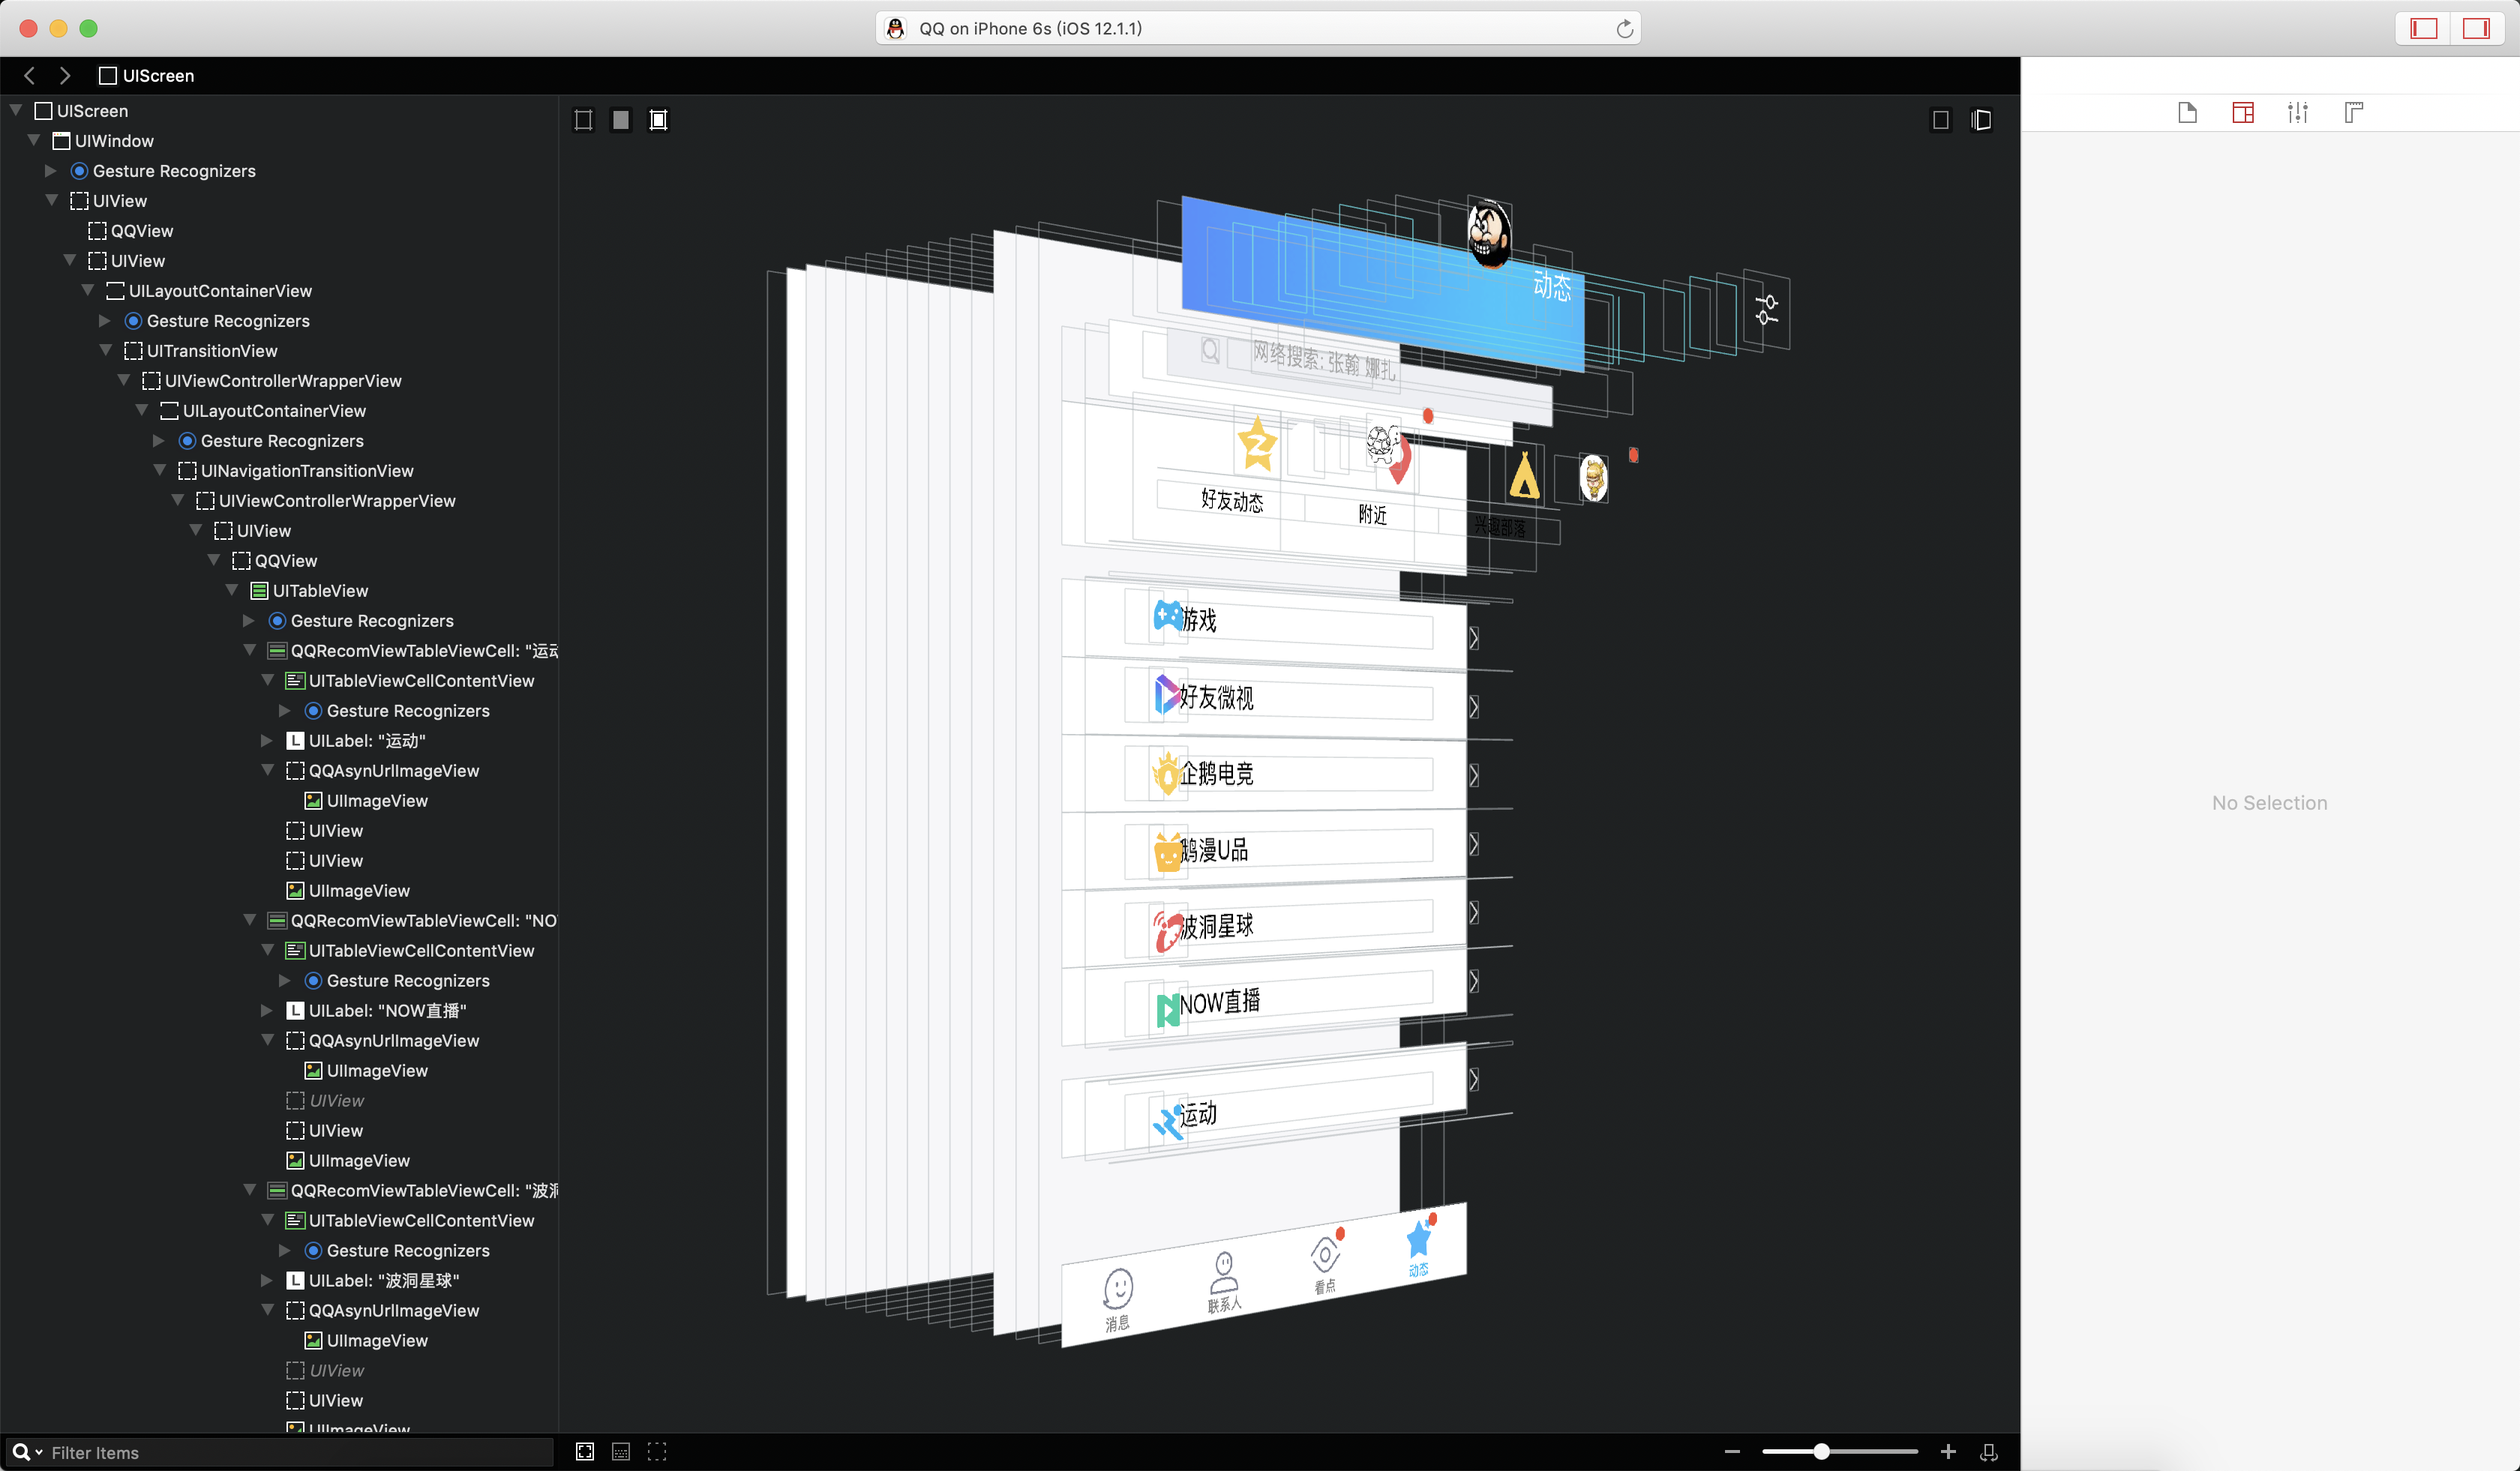
Task: Expand the UILabel "运动" node
Action: point(267,741)
